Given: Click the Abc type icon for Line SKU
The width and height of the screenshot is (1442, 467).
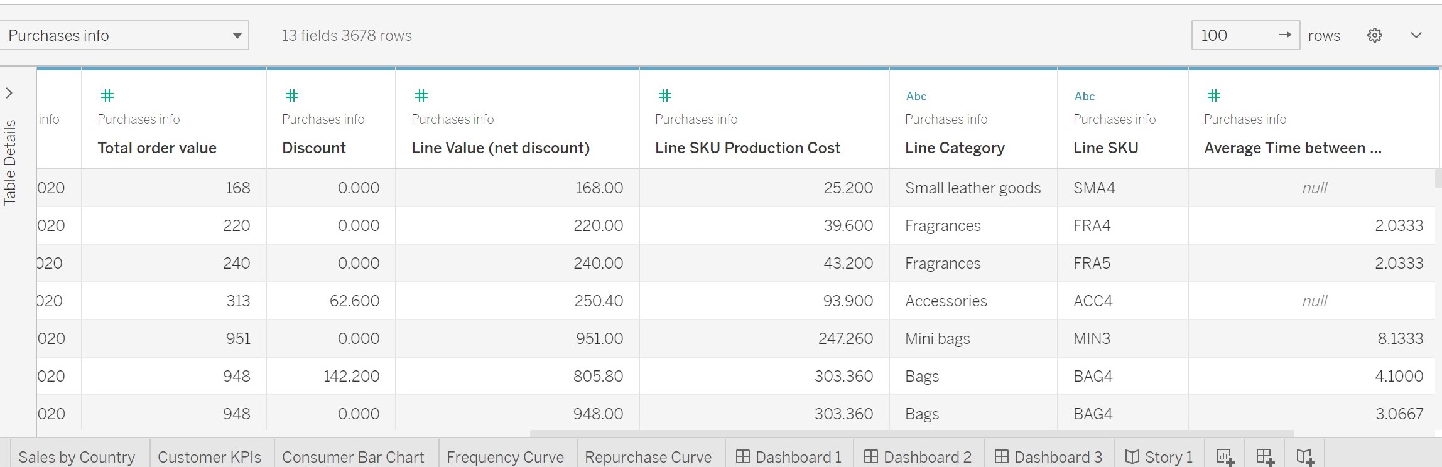Looking at the screenshot, I should point(1084,96).
